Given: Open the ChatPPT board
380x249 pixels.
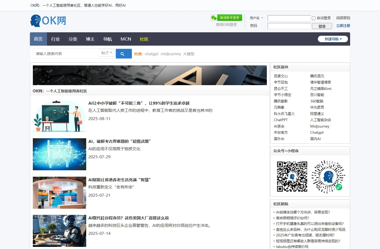Looking at the screenshot, I should (x=281, y=120).
